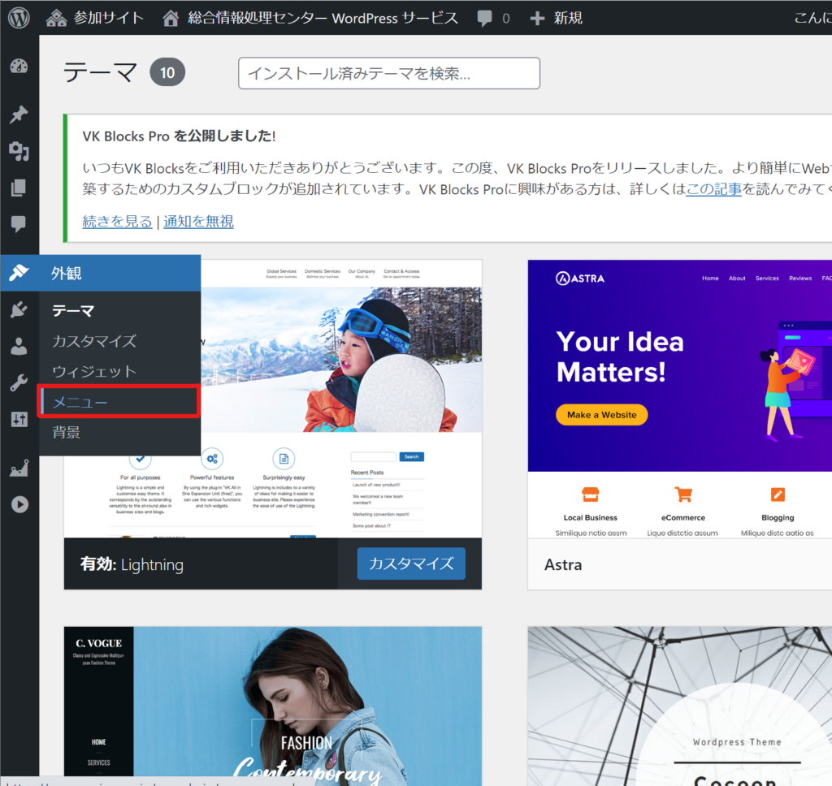
Task: Open 背景 in the 外観 submenu
Action: [66, 432]
